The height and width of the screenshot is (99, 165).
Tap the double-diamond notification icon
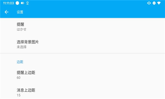coord(23,3)
